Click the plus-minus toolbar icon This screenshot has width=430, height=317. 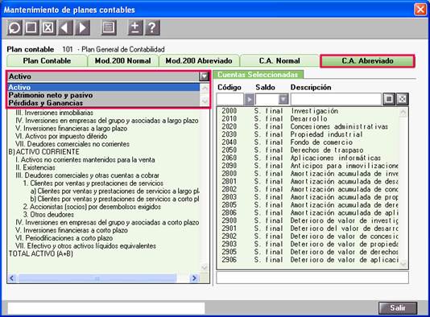tap(135, 27)
